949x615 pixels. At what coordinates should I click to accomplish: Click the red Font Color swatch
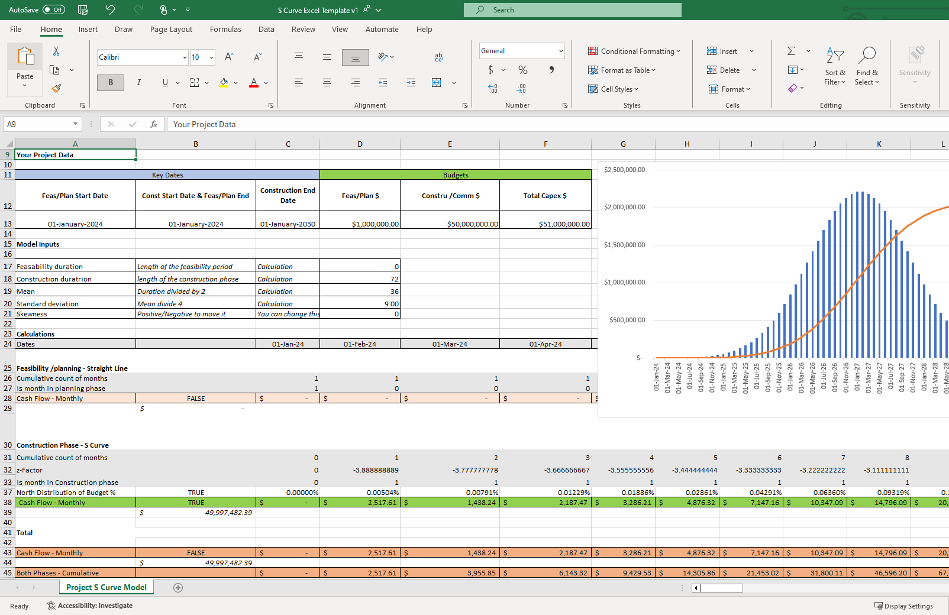[x=253, y=86]
